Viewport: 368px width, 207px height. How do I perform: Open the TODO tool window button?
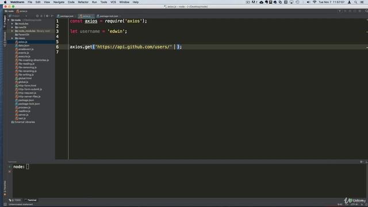point(15,200)
